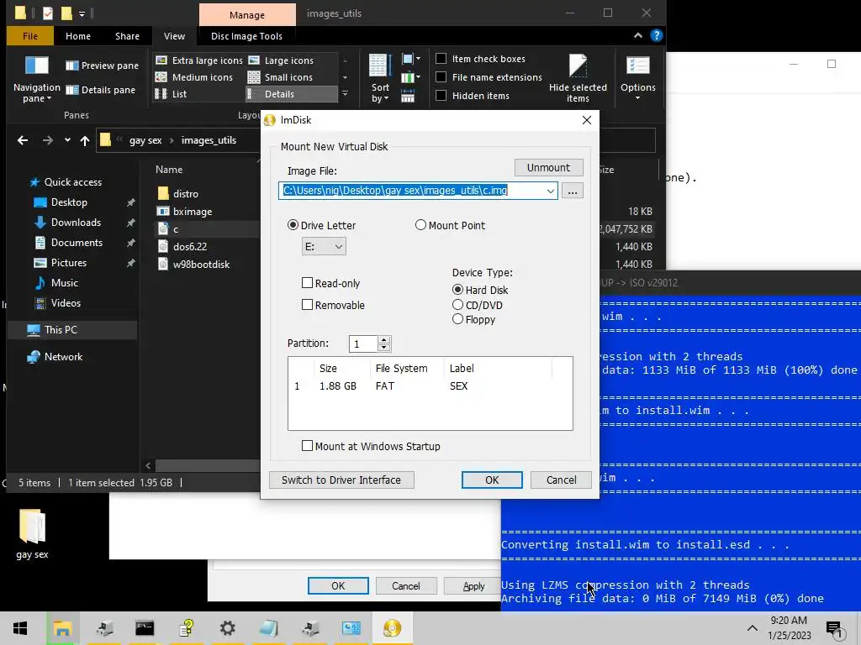Open Explorer help question mark icon
Screen dimensions: 861x645
coord(656,35)
